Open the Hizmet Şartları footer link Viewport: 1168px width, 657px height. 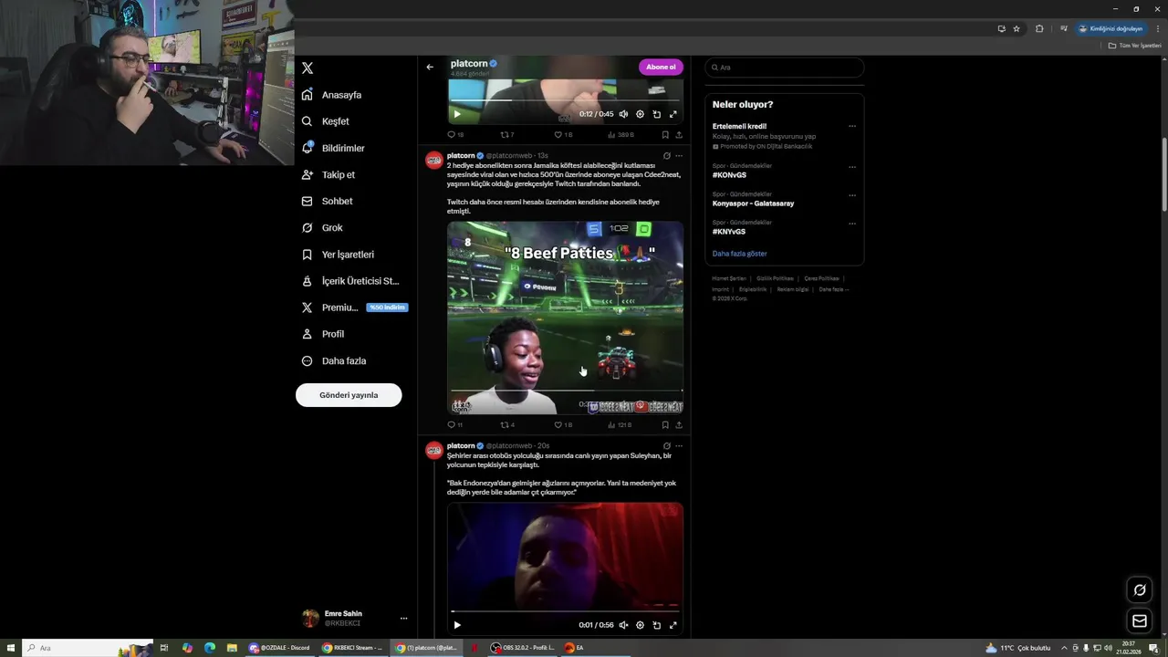click(x=729, y=278)
